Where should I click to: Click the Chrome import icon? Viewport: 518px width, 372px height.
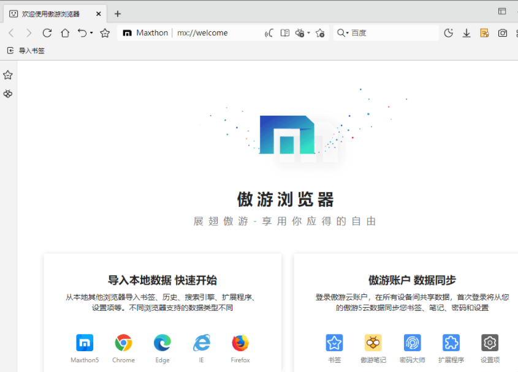coord(123,343)
